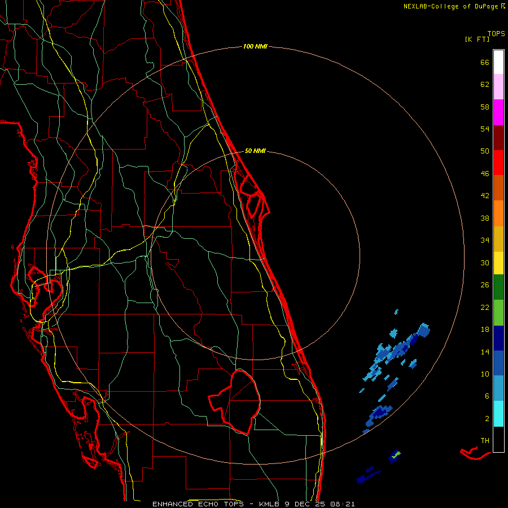Select the dark red swatch in the legend
Screen dimensions: 508x508
click(498, 138)
